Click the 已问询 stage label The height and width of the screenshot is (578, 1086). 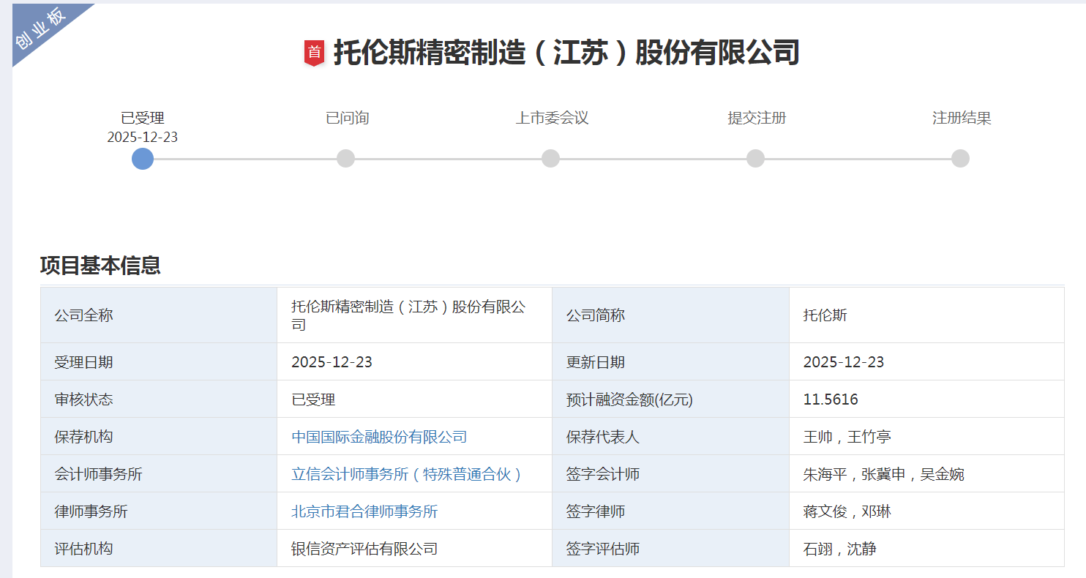click(x=347, y=118)
